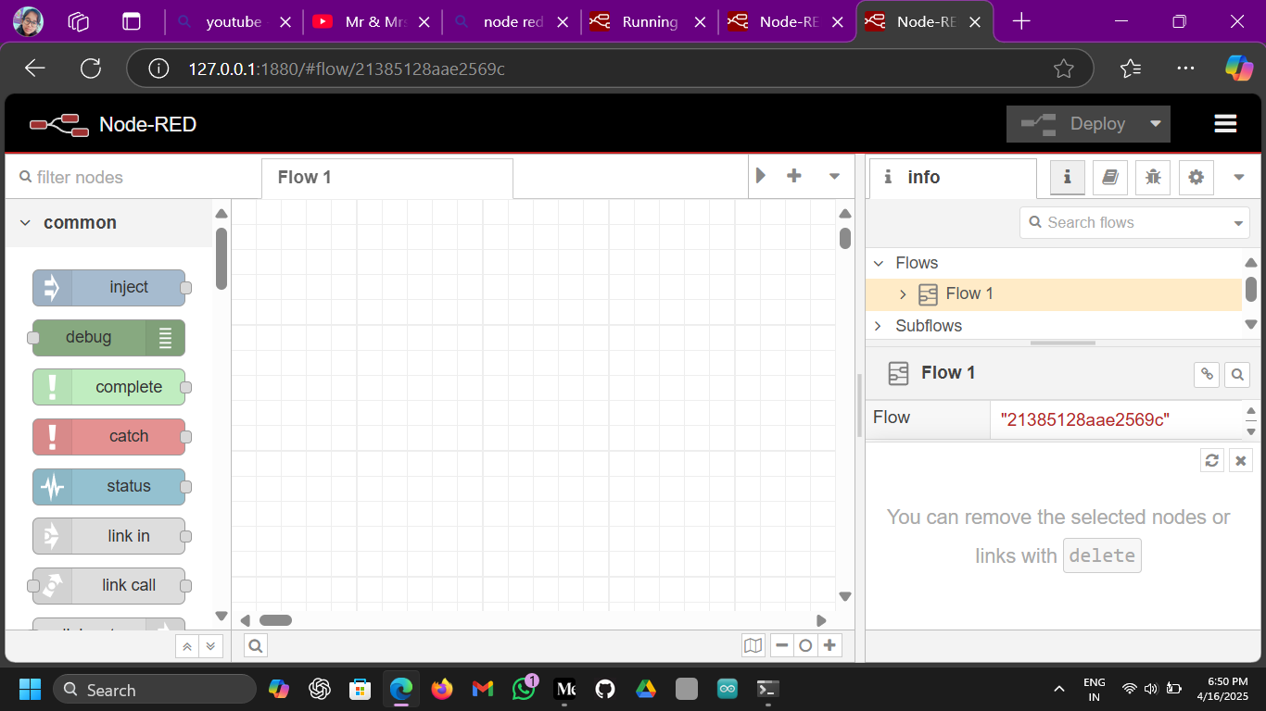Open WhatsApp from the taskbar
Screen dimensions: 1266x711
[x=525, y=689]
